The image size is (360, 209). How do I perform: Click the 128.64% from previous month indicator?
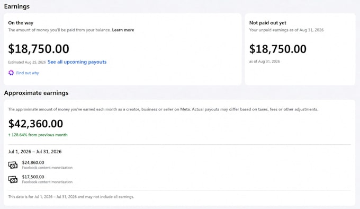(x=38, y=135)
